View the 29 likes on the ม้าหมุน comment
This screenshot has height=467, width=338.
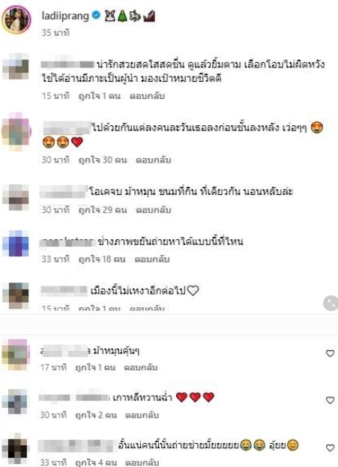coord(103,210)
